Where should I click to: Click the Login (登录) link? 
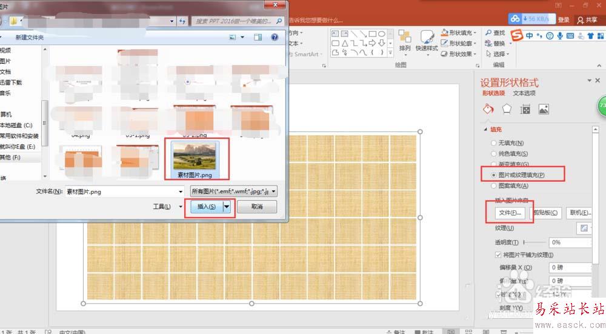[564, 20]
